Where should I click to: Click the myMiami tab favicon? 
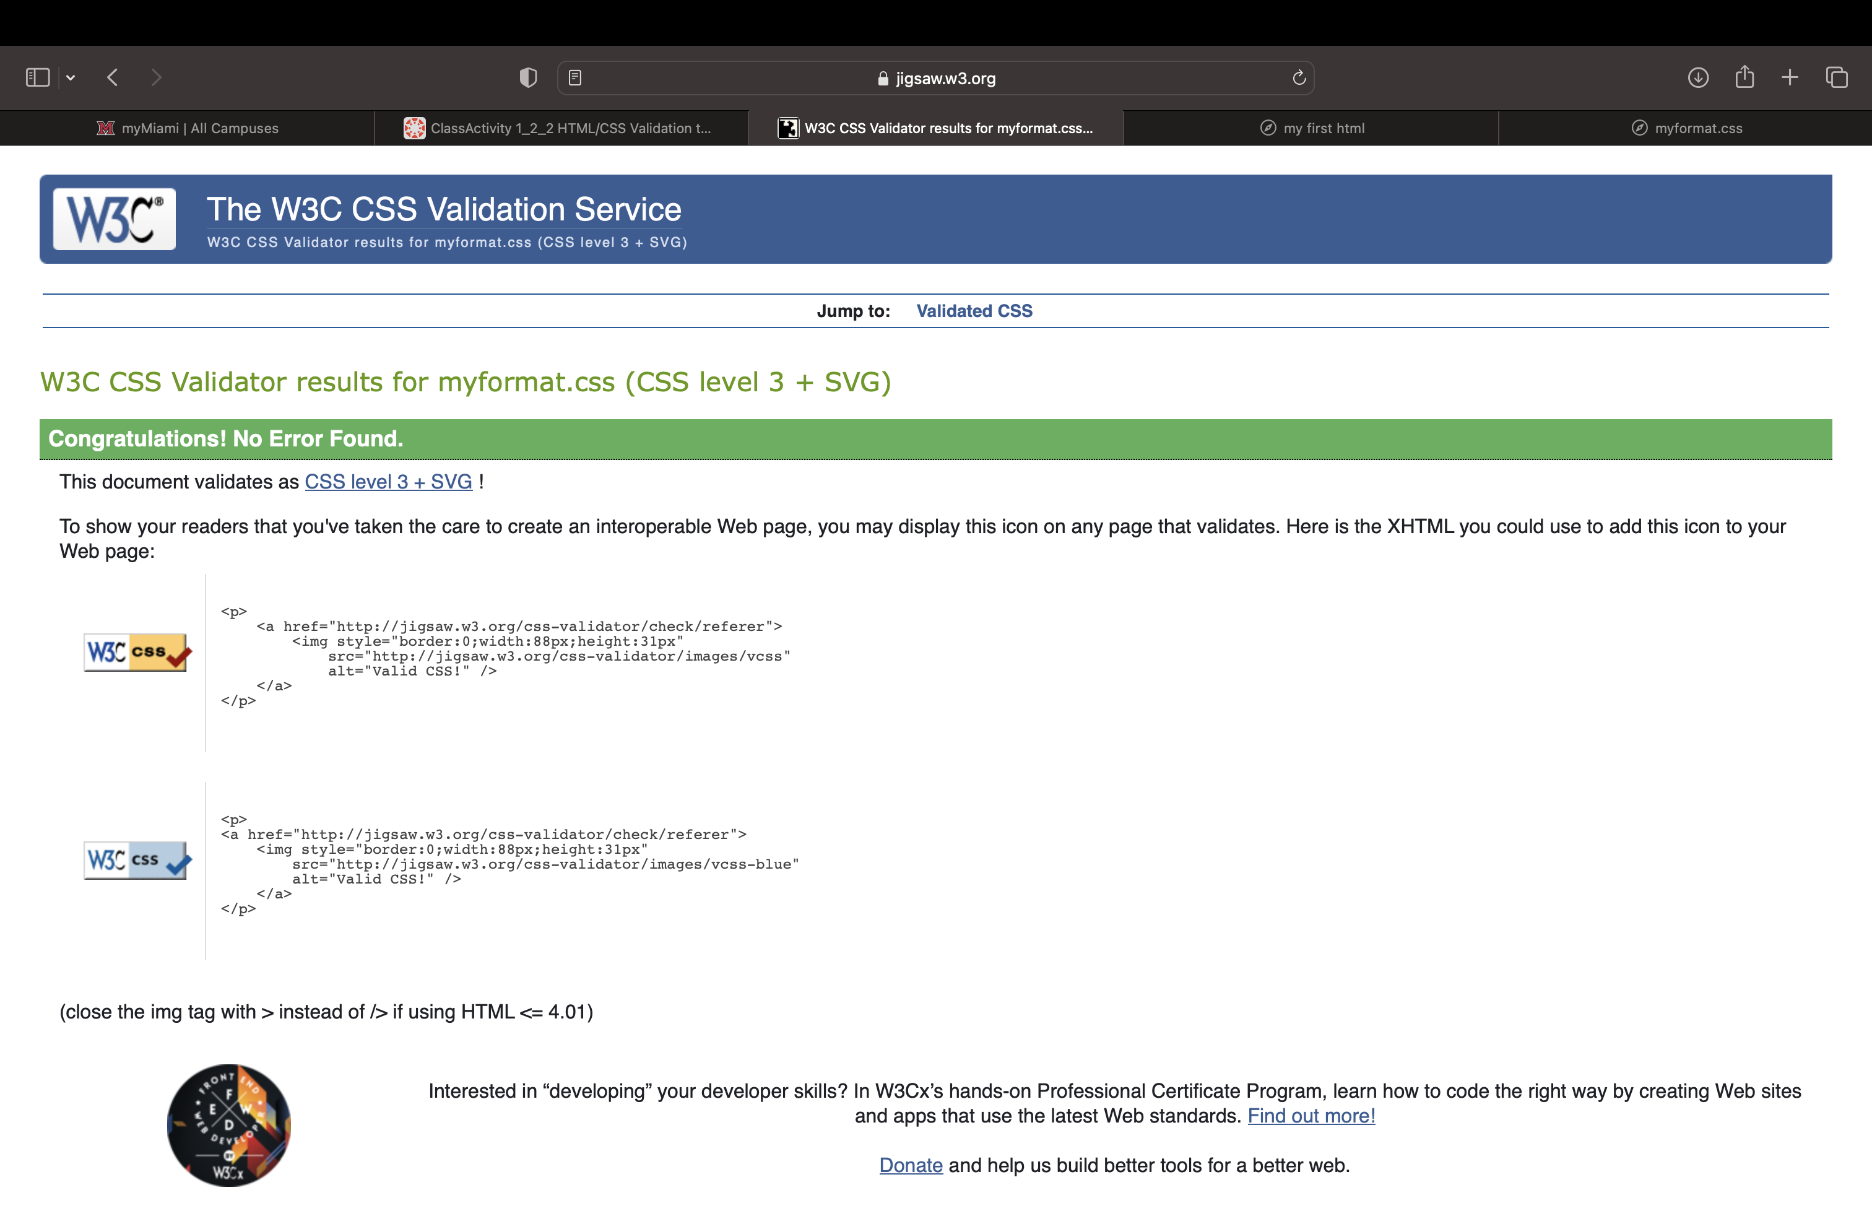(105, 128)
